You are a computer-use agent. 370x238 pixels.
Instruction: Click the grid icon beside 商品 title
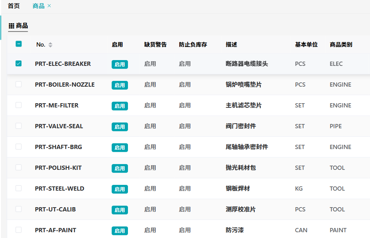click(12, 26)
